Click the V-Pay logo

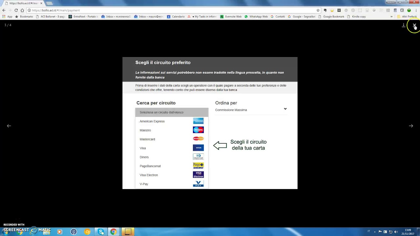click(198, 184)
